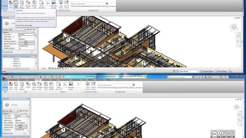Click Load Family in lower window ribbon
Viewport: 246px width, 138px height.
tap(88, 86)
